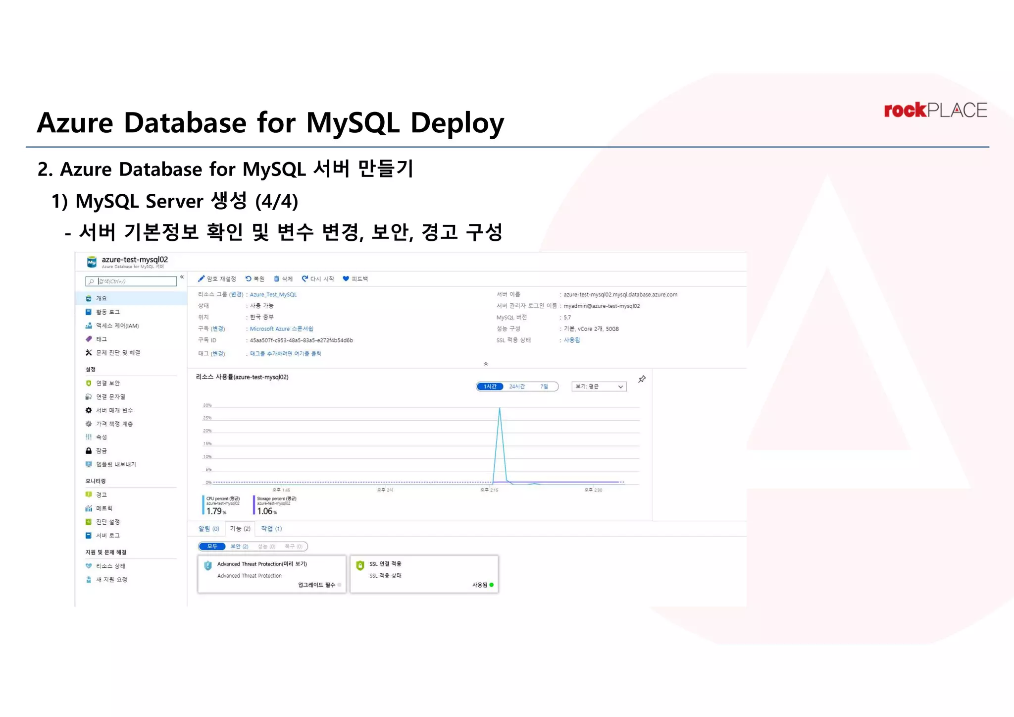Filter features by 성능 (0)

(266, 546)
